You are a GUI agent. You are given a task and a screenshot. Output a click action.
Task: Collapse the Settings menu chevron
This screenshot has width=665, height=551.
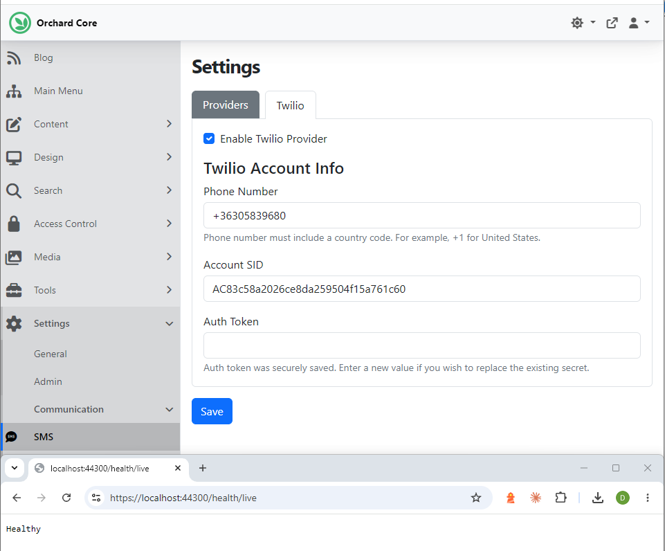click(x=170, y=324)
